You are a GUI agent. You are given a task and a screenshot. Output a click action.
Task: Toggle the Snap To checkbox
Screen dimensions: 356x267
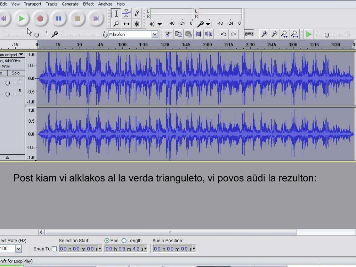coord(54,249)
